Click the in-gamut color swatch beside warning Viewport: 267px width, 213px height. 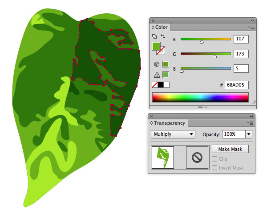[166, 75]
